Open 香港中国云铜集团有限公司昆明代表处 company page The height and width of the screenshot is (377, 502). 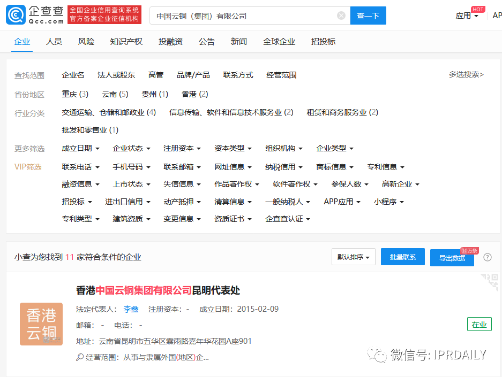point(158,290)
